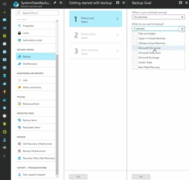This screenshot has height=180, width=189.
Task: Click OK in Backup Goal blade
Action: click(x=141, y=177)
